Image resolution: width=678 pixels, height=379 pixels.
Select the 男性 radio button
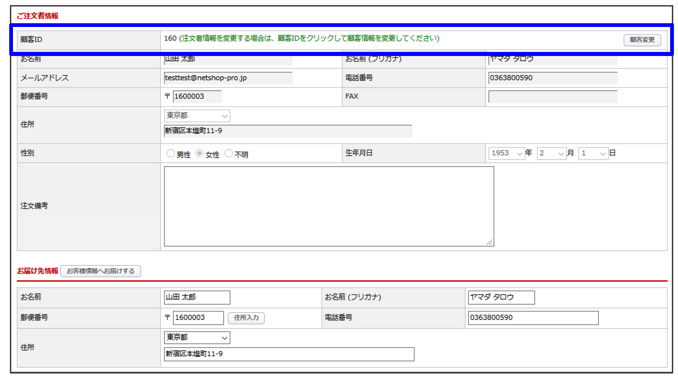coord(170,154)
